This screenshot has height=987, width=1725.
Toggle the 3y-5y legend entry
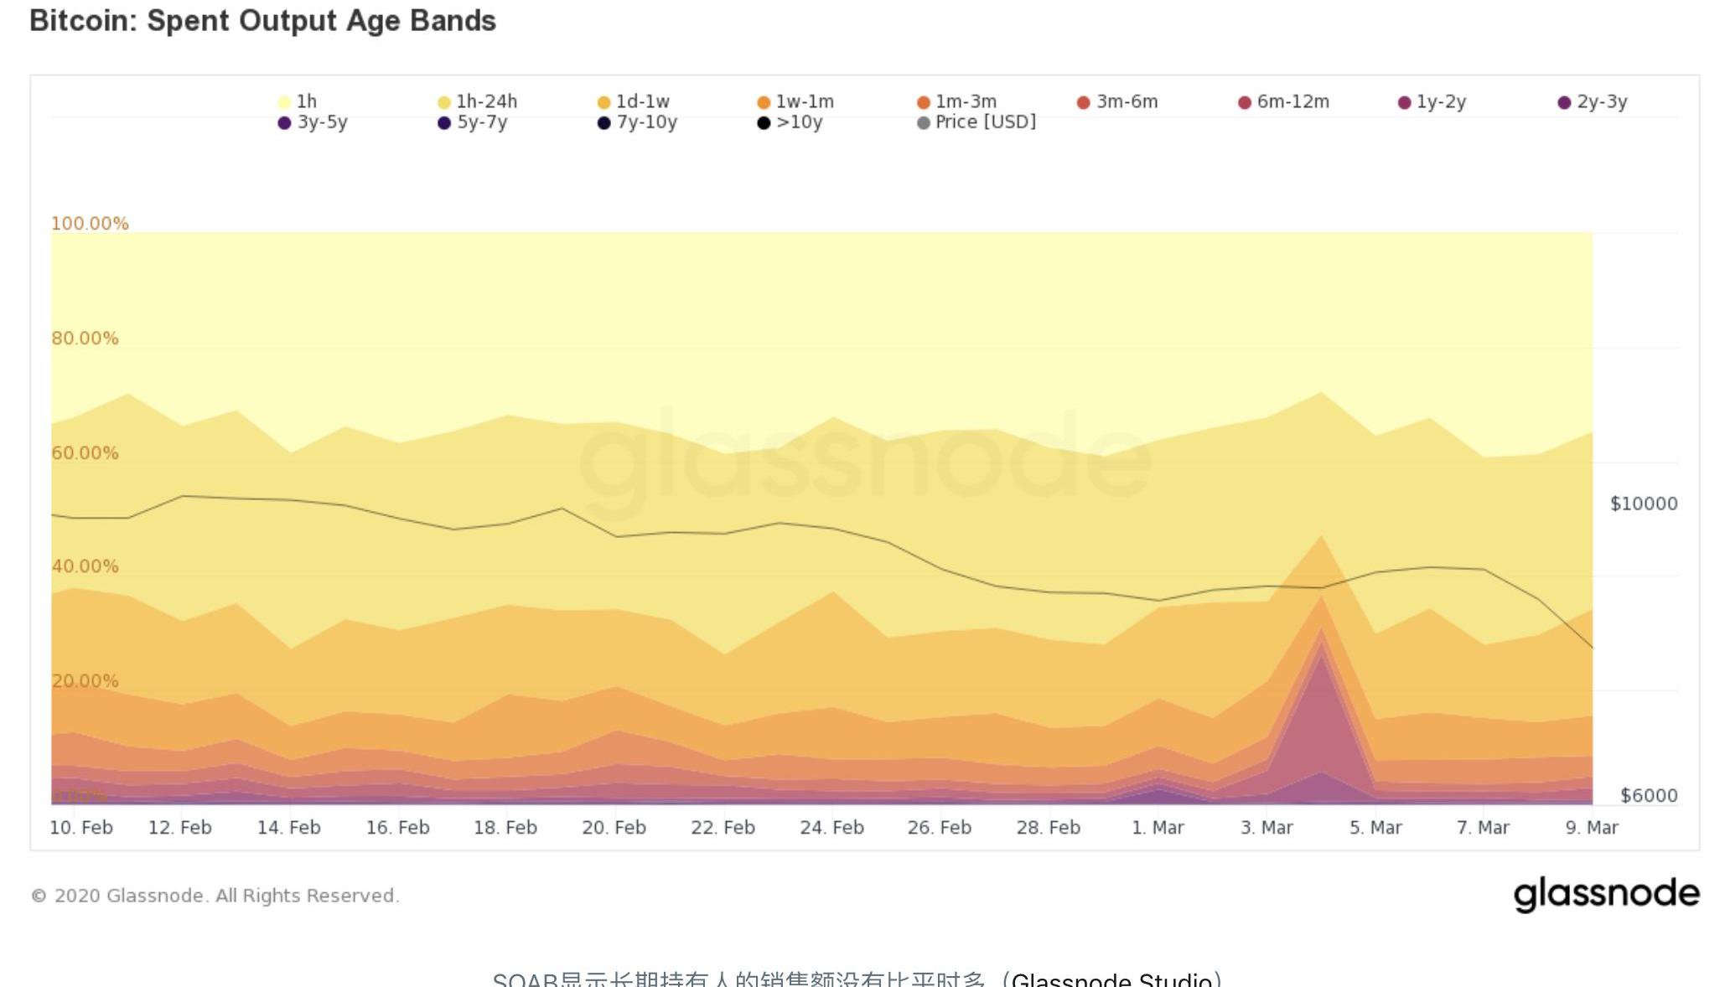click(x=313, y=122)
